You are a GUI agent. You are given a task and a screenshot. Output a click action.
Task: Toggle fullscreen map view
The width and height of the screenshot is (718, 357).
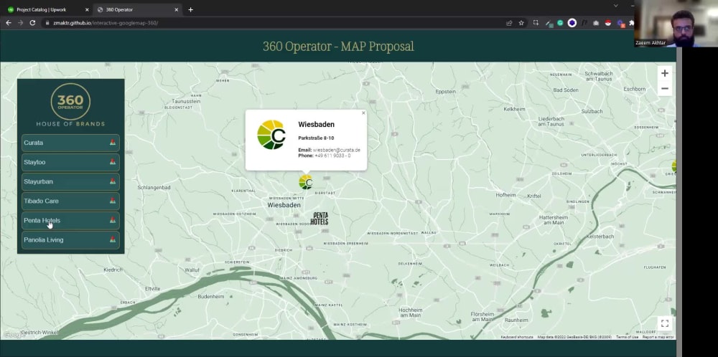(665, 323)
